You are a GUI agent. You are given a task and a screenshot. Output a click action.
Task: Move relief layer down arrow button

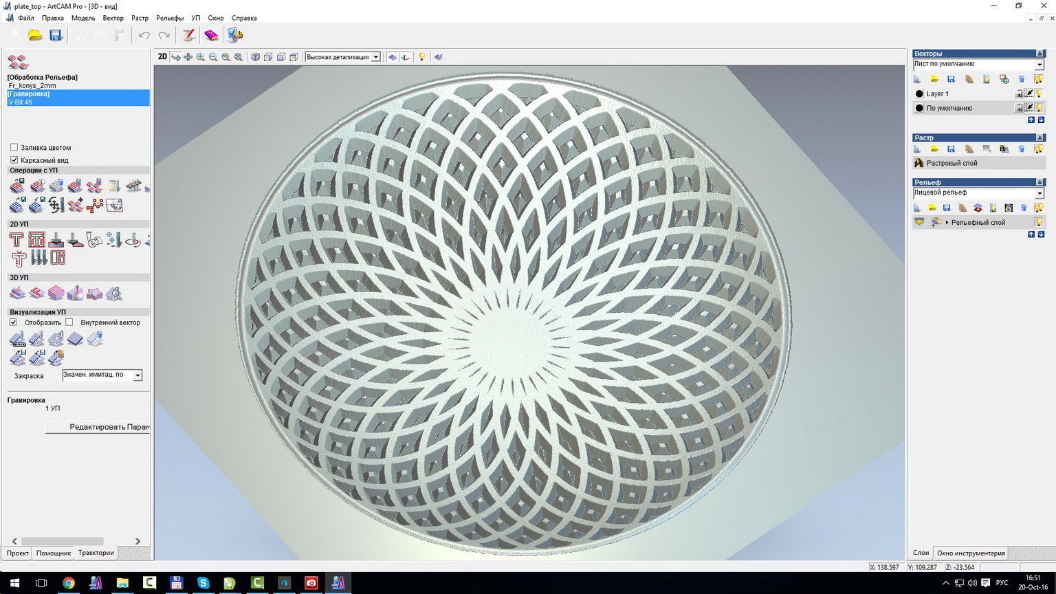click(1041, 234)
